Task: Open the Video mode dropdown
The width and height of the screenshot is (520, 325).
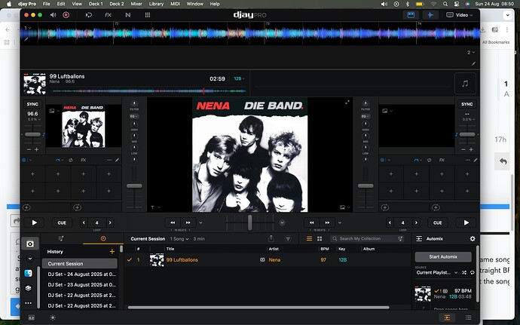Action: point(459,15)
